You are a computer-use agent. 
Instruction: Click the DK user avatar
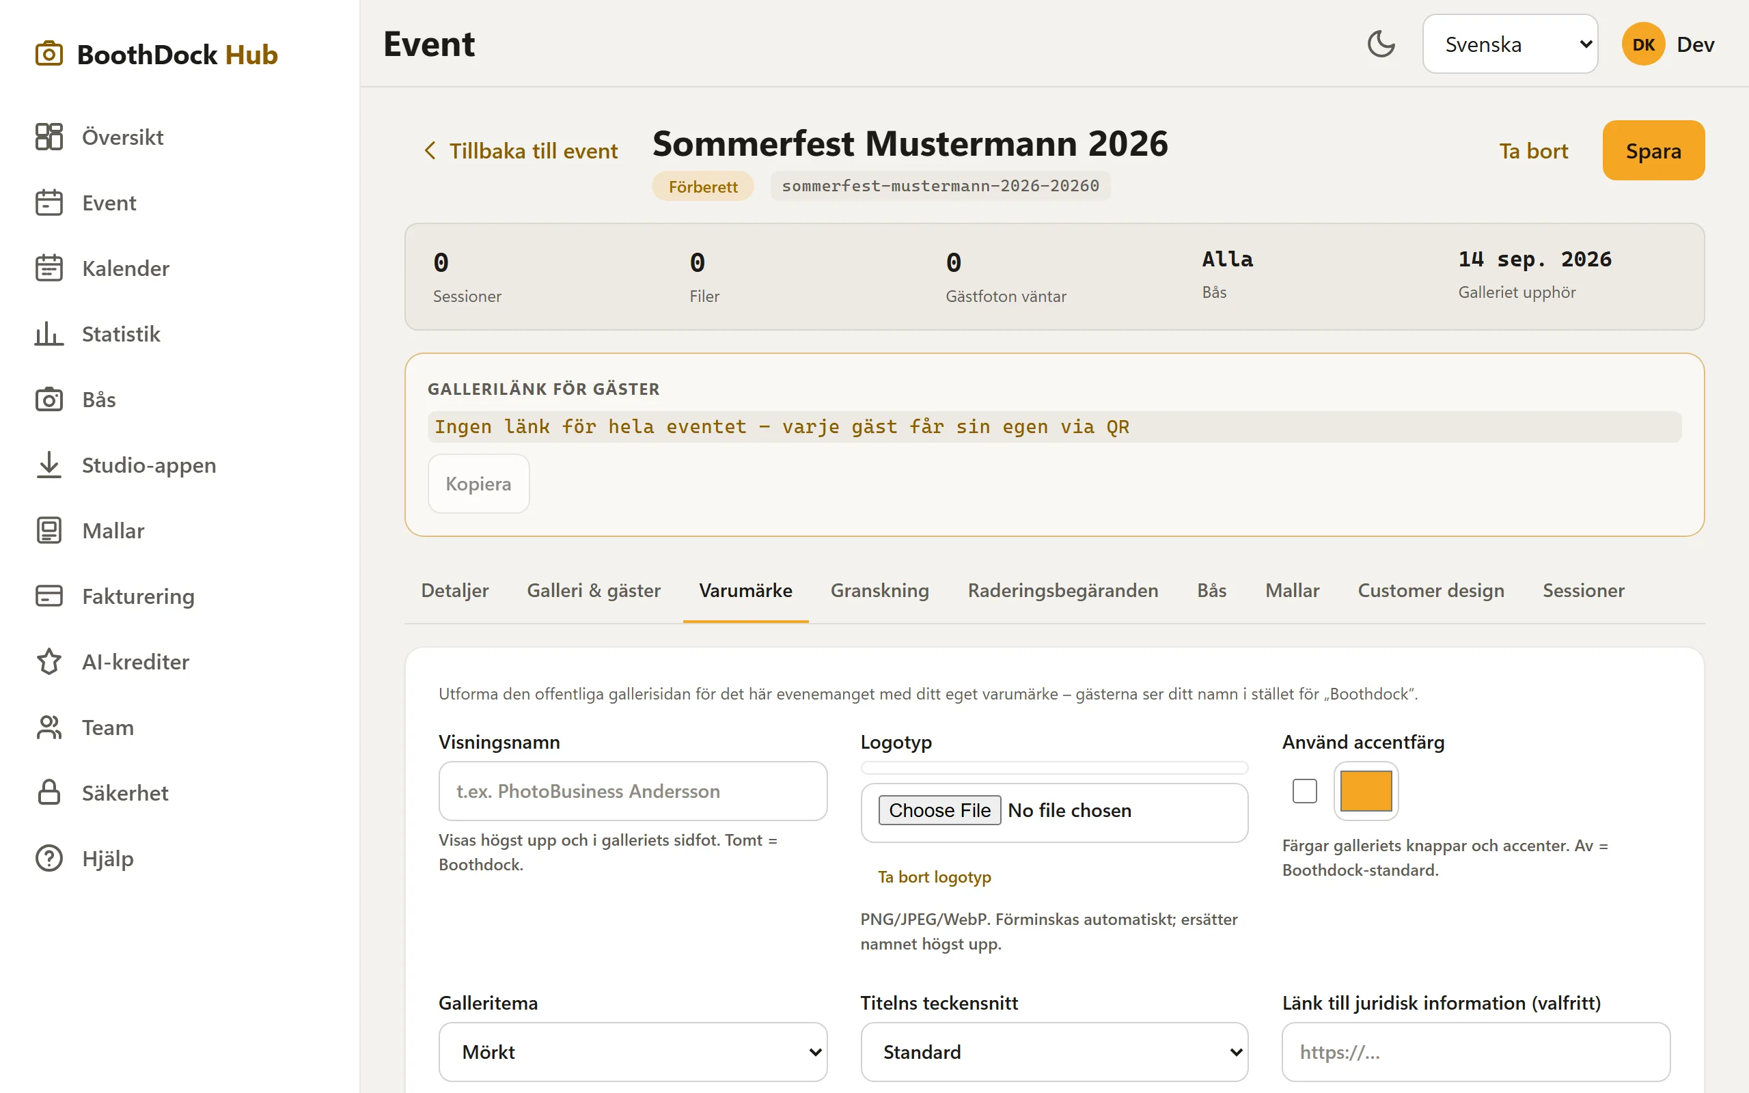tap(1642, 44)
